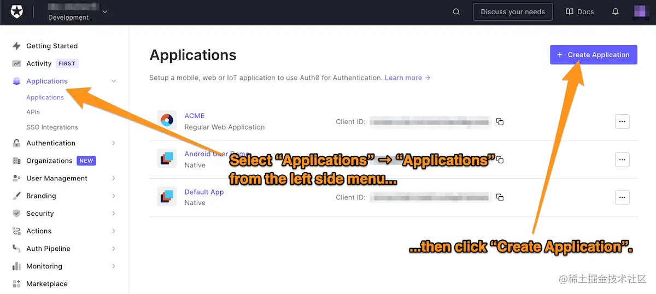Screen dimensions: 656x294
Task: Click the Authentication lock icon
Action: pyautogui.click(x=16, y=143)
